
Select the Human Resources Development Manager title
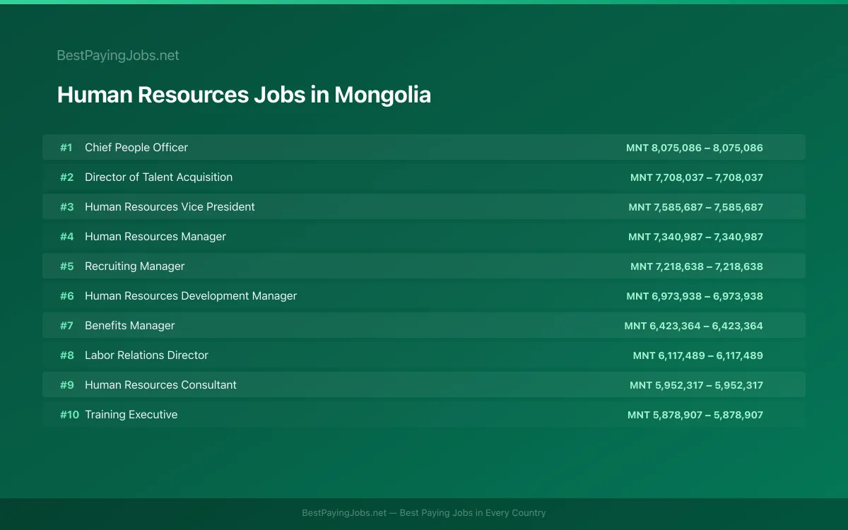tap(191, 295)
